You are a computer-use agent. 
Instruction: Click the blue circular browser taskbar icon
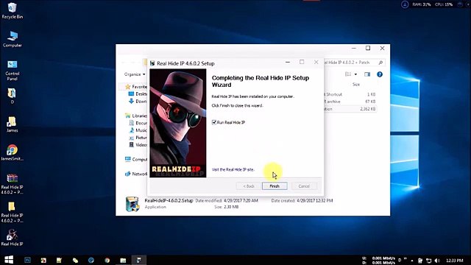pos(91,260)
